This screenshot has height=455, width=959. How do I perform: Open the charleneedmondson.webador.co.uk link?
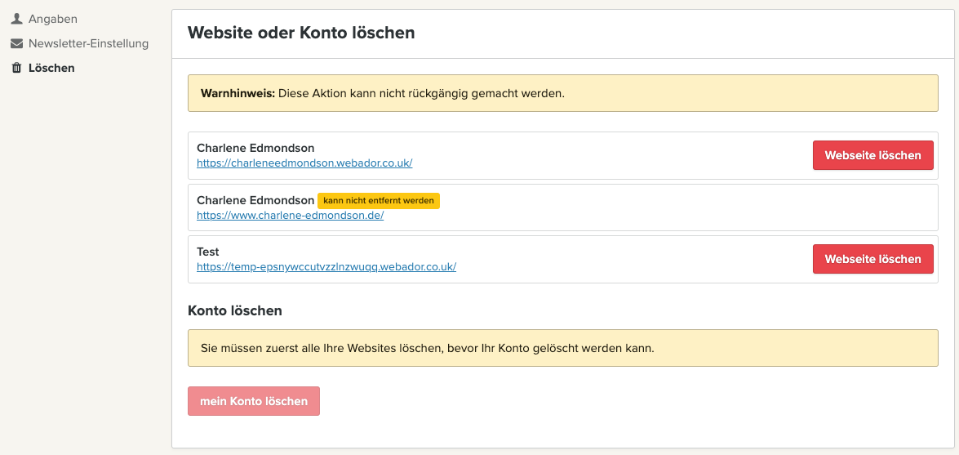tap(304, 163)
